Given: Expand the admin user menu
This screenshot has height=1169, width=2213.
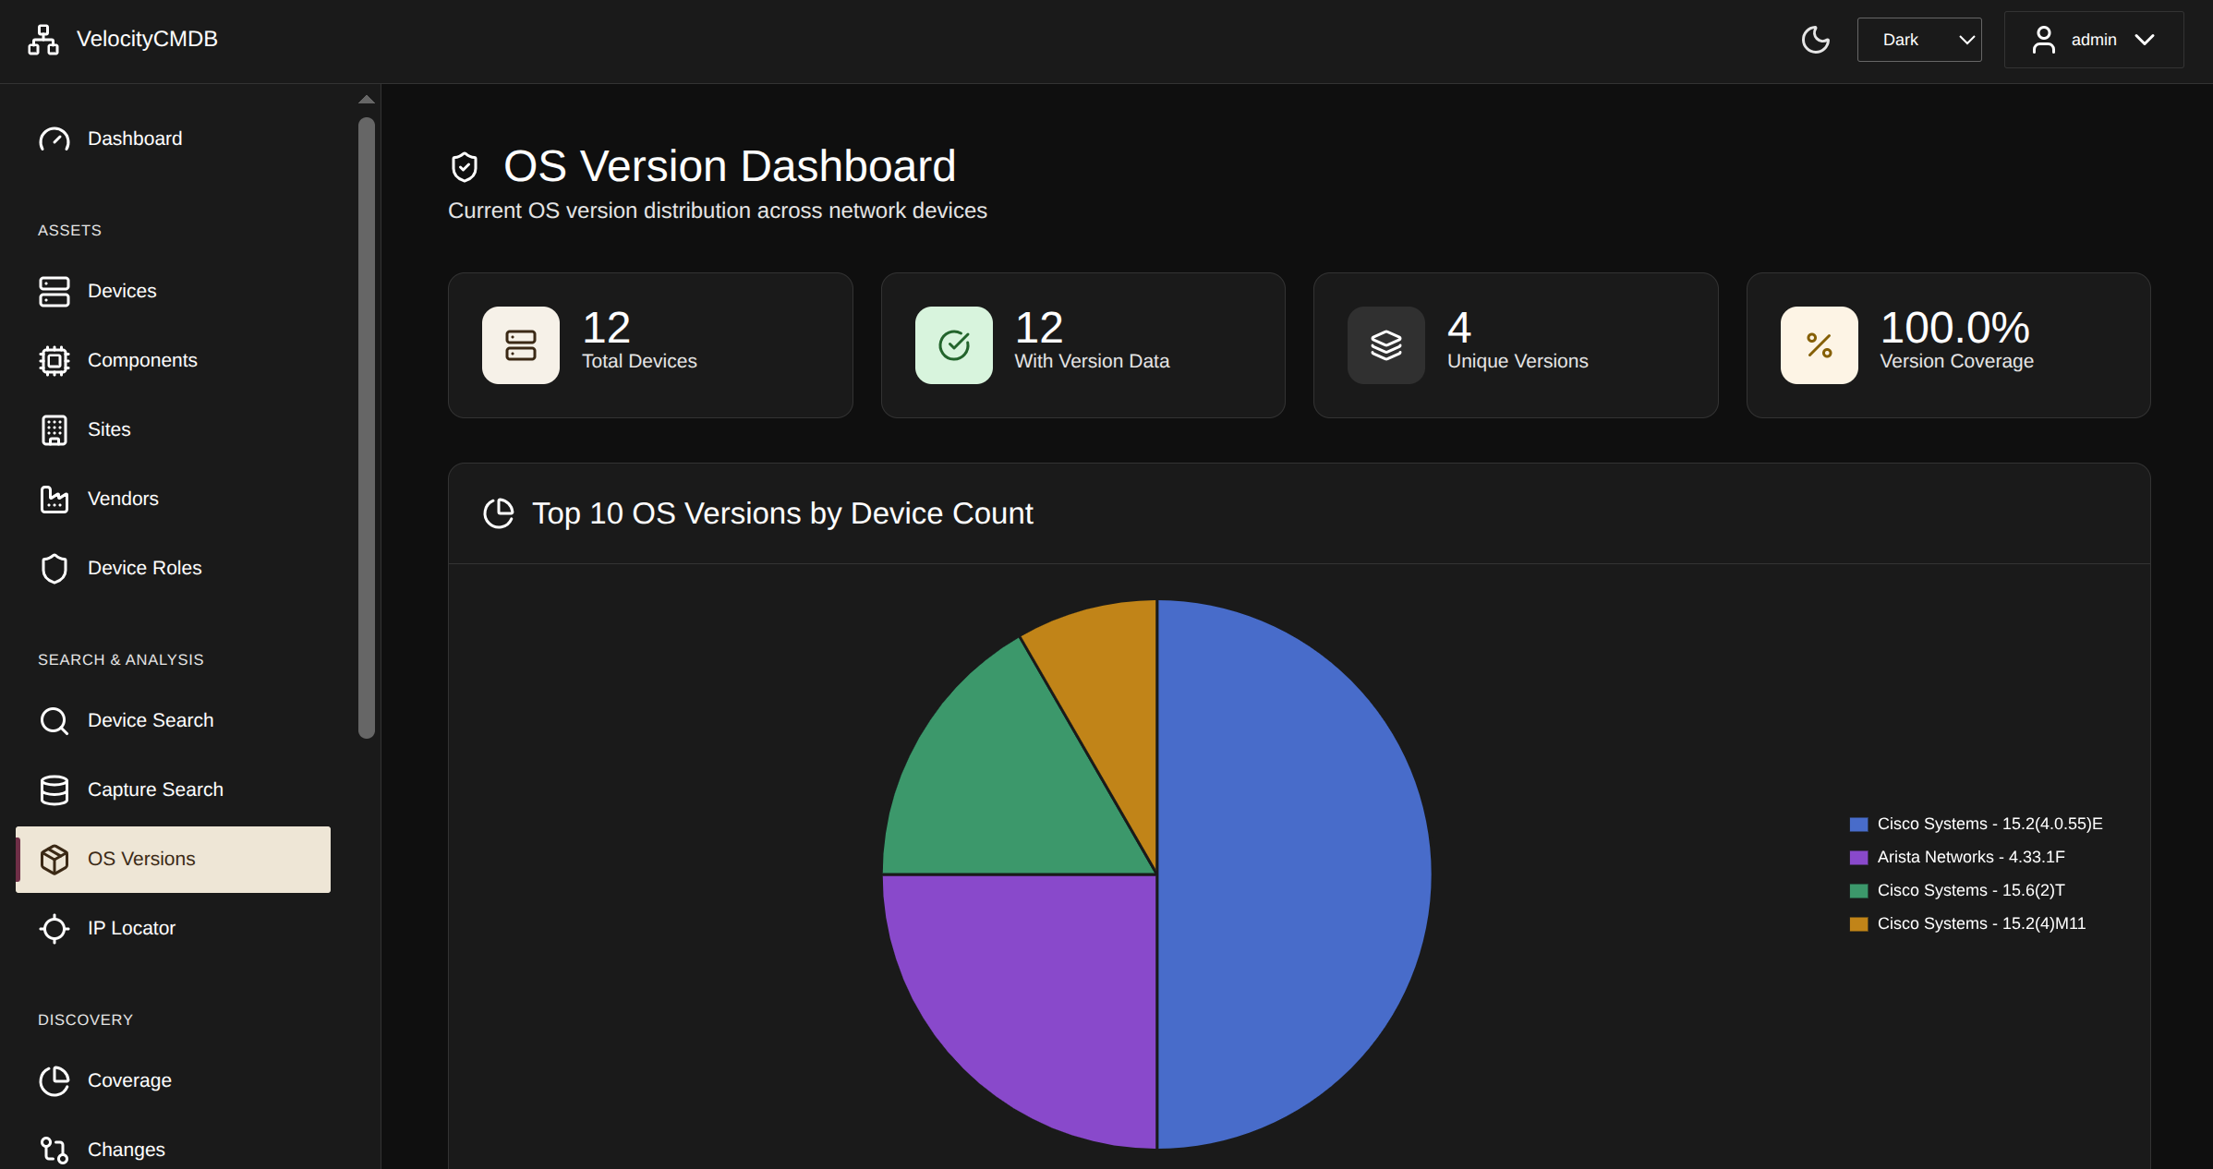Looking at the screenshot, I should coord(2093,40).
